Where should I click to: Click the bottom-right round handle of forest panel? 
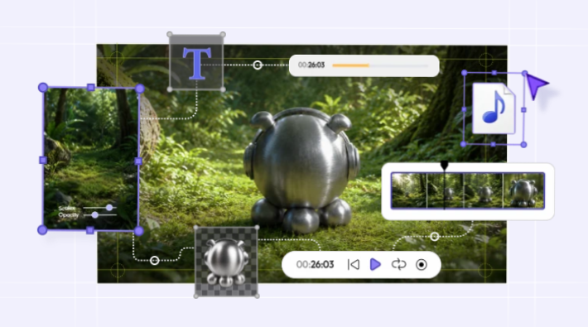click(x=139, y=231)
